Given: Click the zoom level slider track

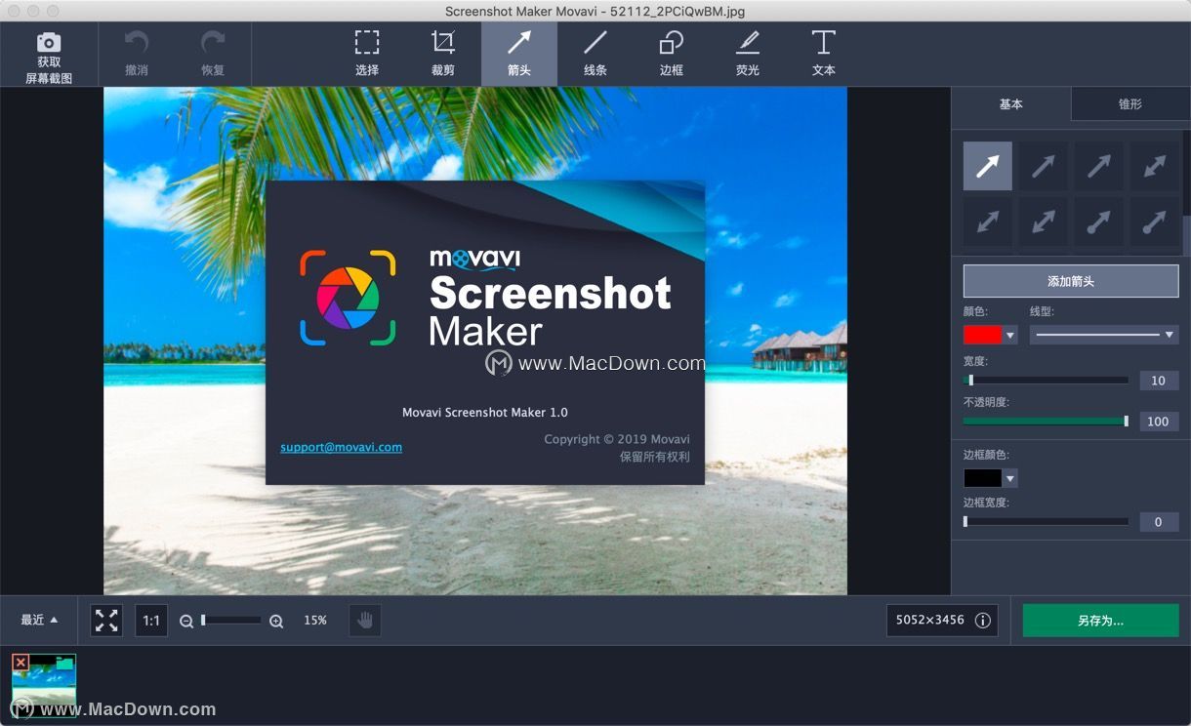Looking at the screenshot, I should click(231, 621).
